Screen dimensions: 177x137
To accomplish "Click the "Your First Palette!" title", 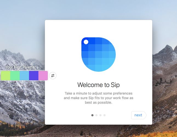I will [x=21, y=67].
